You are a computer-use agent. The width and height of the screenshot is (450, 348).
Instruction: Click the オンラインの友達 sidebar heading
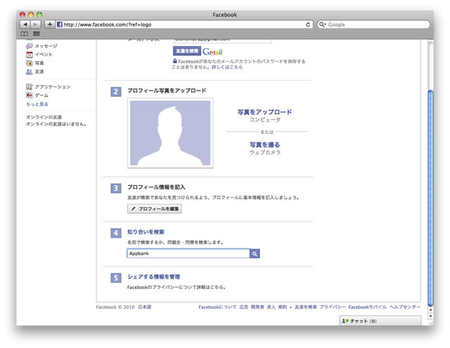pyautogui.click(x=44, y=117)
